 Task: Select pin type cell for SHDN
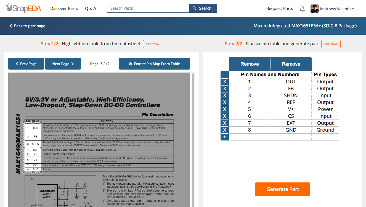(325, 95)
